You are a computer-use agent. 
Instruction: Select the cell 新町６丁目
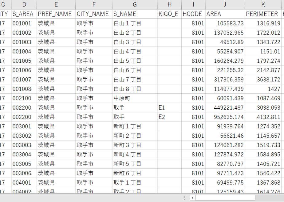pyautogui.click(x=135, y=173)
